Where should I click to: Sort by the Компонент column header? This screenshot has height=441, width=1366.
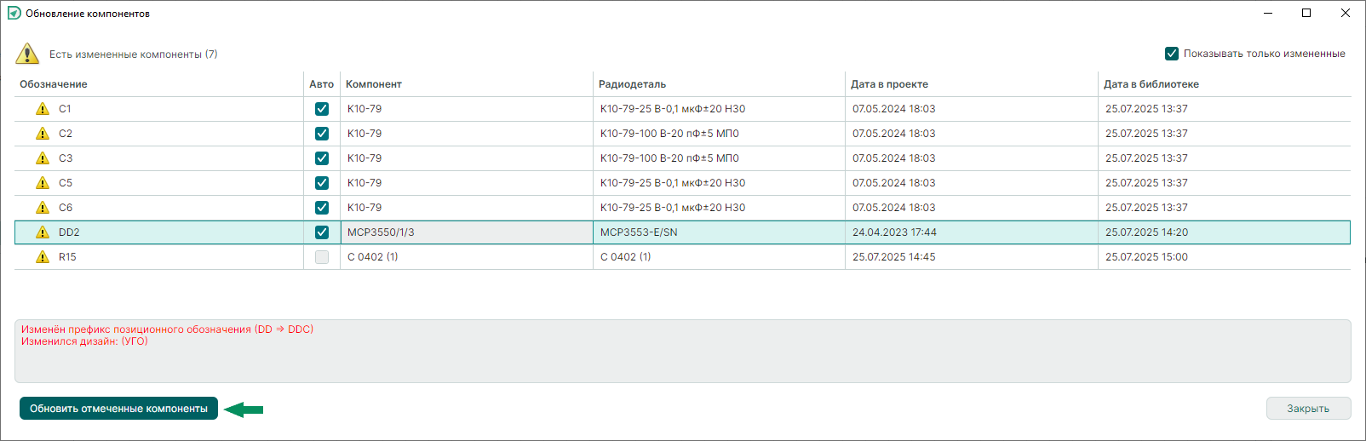tap(467, 84)
